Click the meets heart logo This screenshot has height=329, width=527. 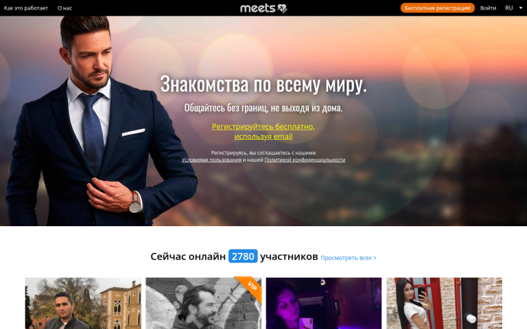[x=263, y=8]
